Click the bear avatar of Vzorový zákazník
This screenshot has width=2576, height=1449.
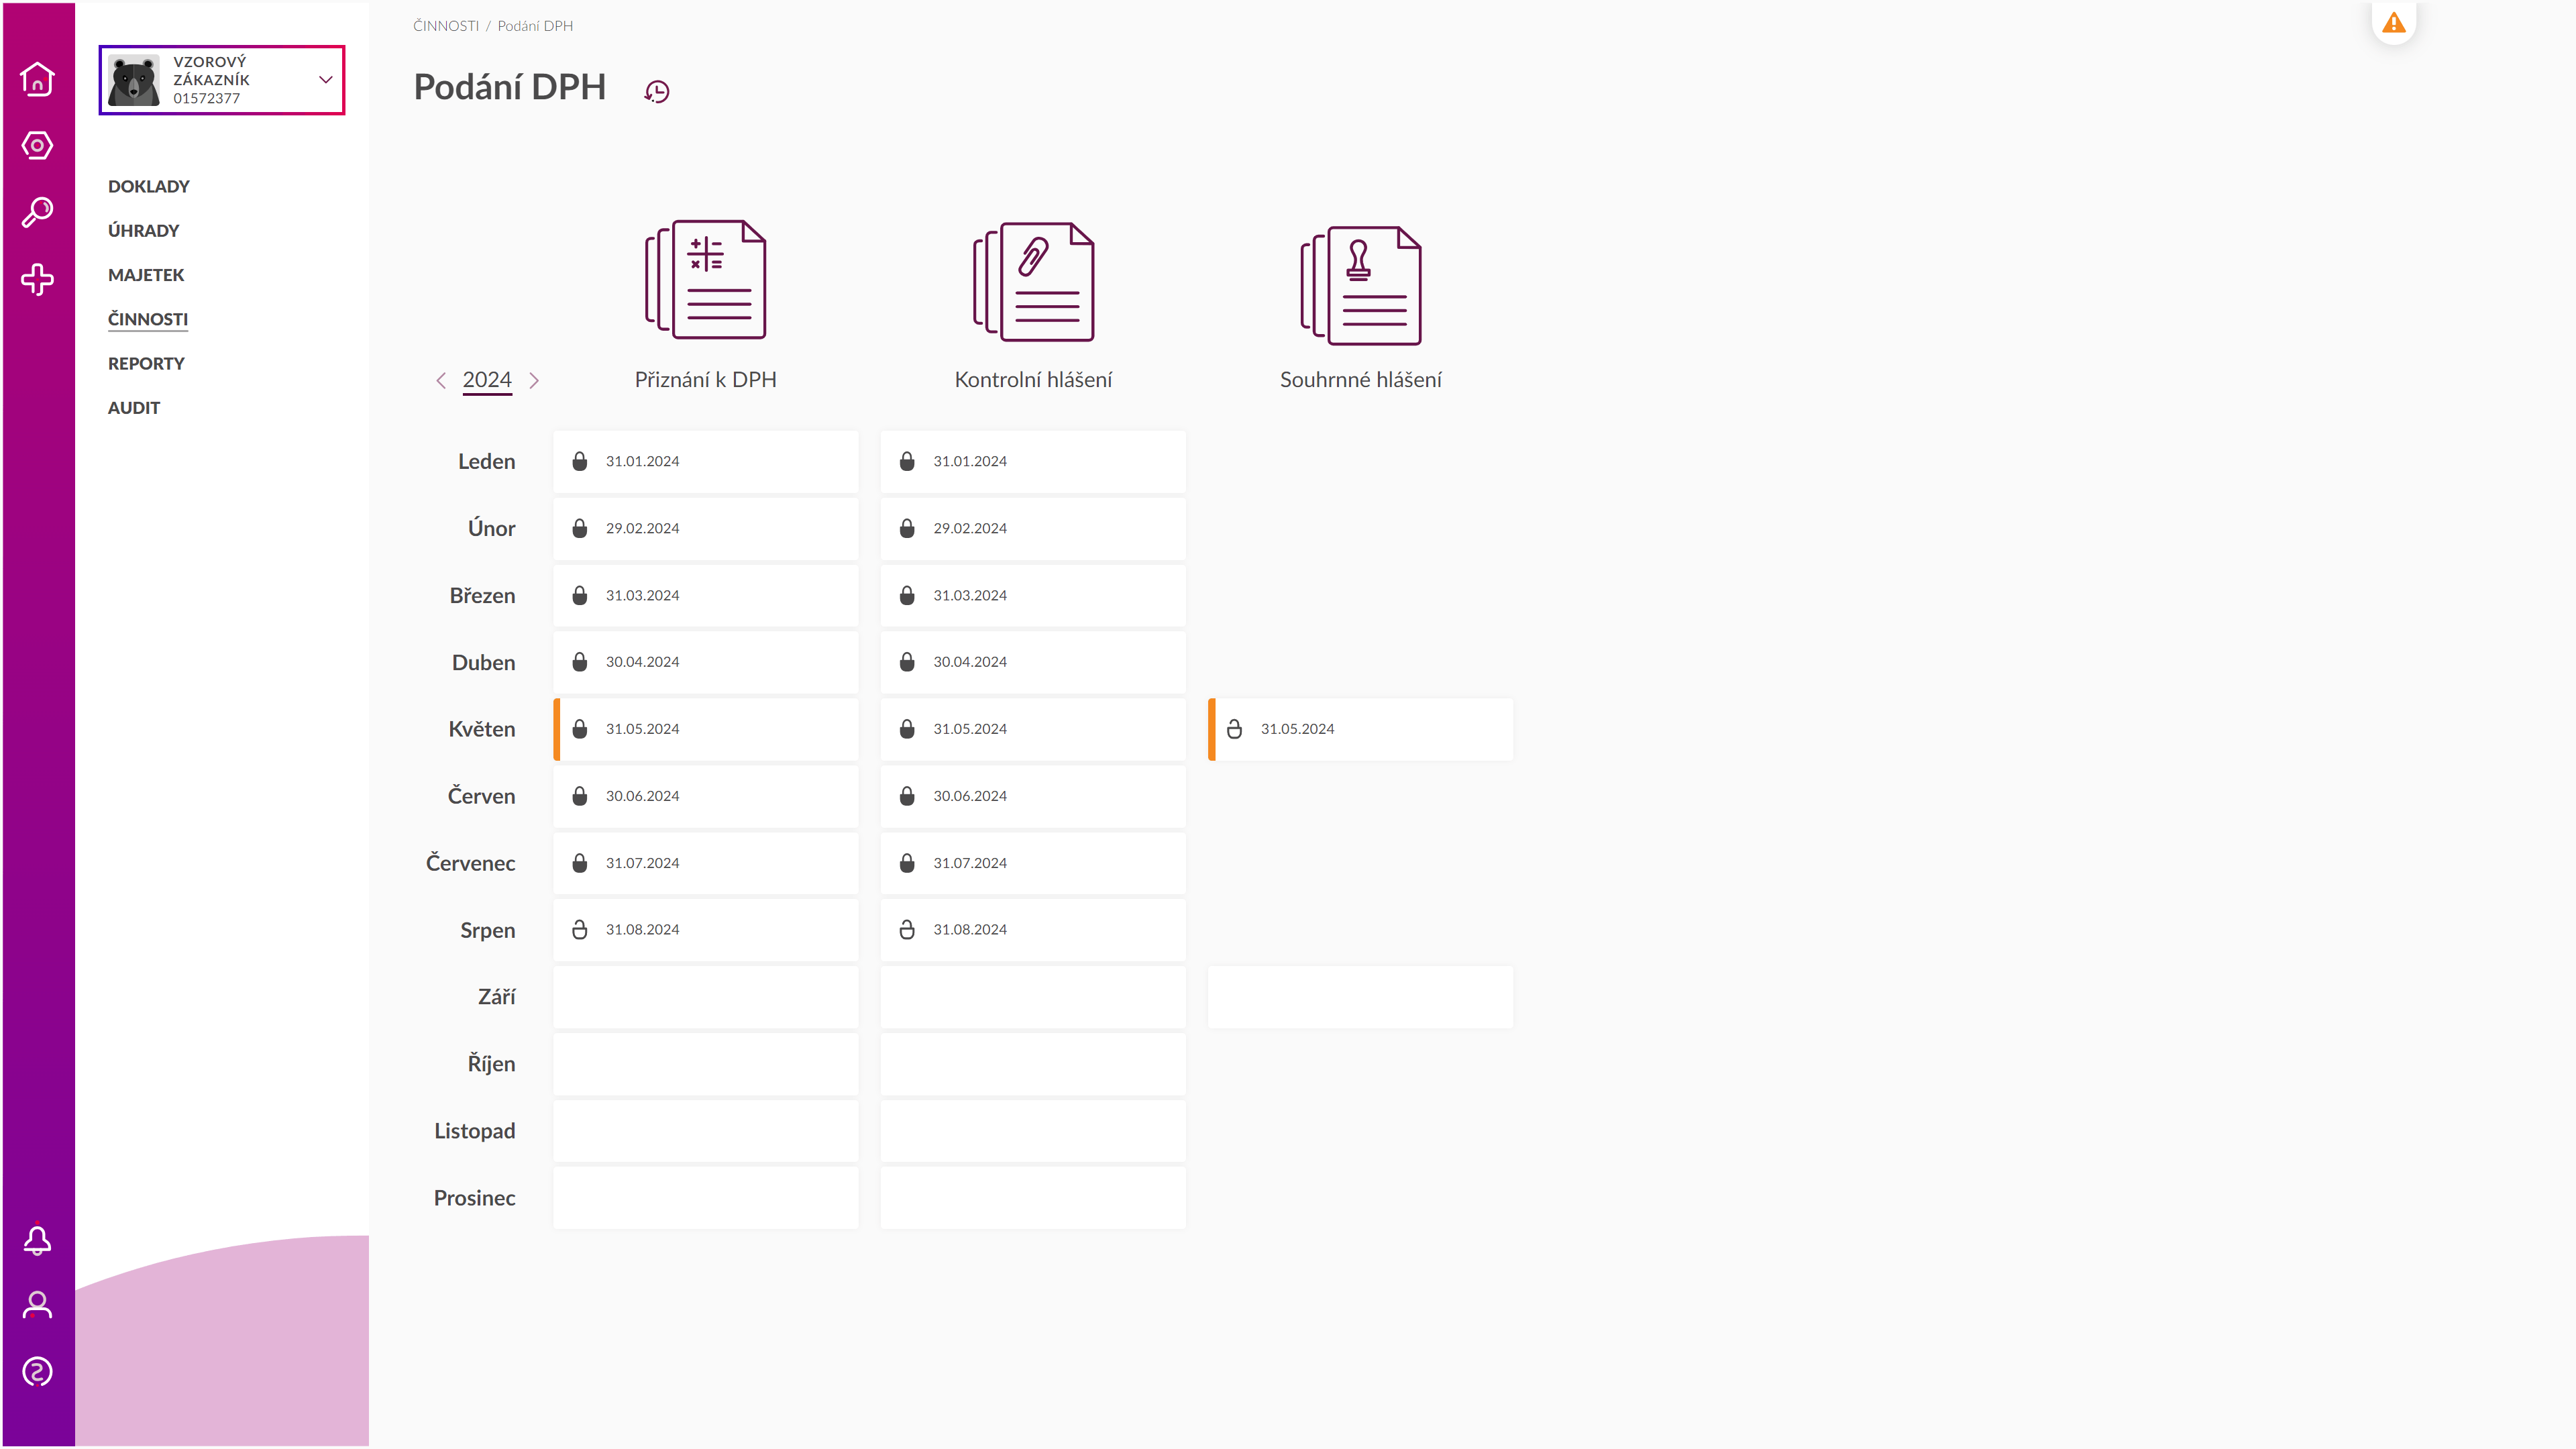click(x=134, y=80)
